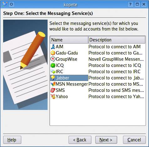Choose the MSN Messenger butterfly icon
The width and height of the screenshot is (149, 147).
coord(53,84)
